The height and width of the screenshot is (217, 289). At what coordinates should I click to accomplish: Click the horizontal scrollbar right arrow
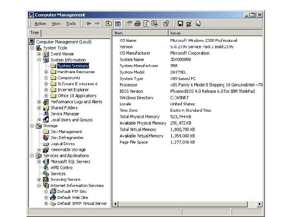pos(260,204)
